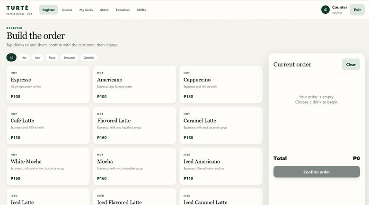Open the Stock tab
Viewport: 369px width, 205px height.
[104, 10]
